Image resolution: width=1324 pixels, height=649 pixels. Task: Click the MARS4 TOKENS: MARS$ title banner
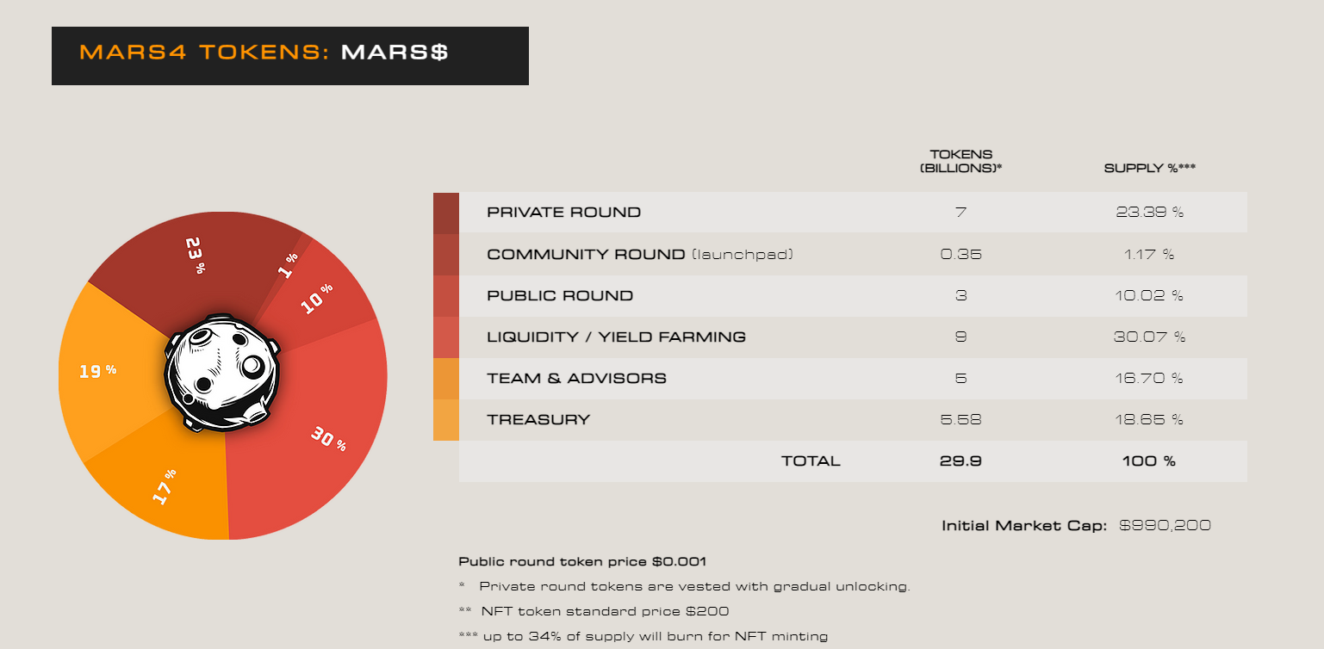(290, 56)
